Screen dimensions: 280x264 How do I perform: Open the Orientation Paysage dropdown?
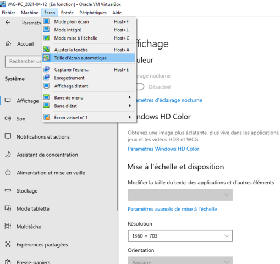click(x=180, y=260)
